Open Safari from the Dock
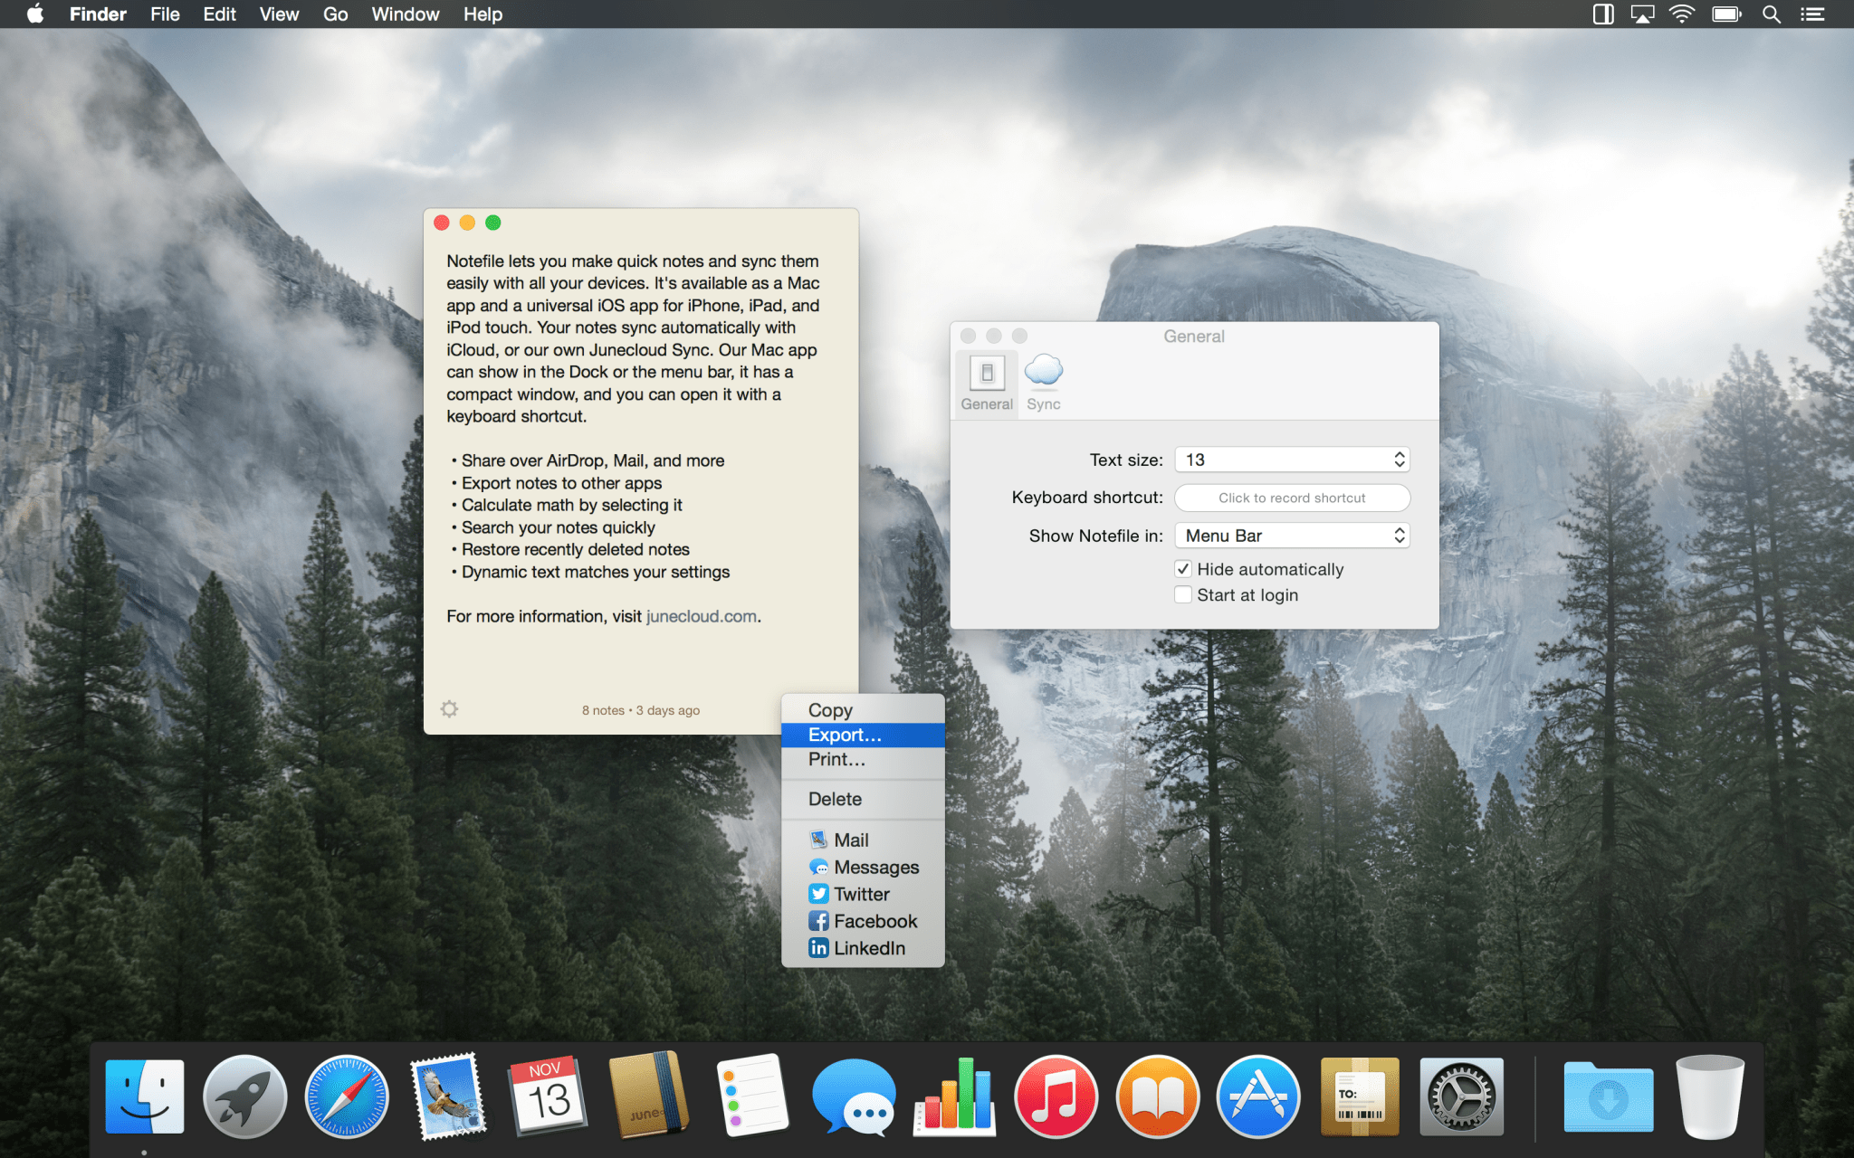 (x=347, y=1096)
